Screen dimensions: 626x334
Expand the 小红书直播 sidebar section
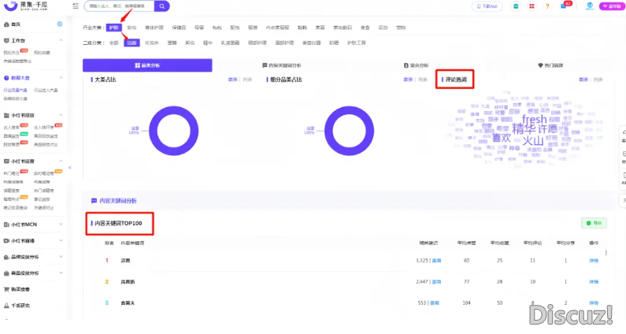61,240
